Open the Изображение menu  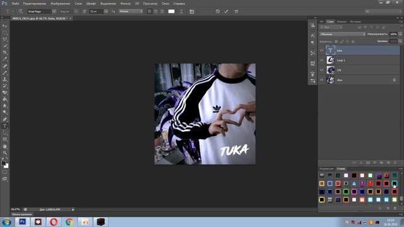[x=61, y=4]
